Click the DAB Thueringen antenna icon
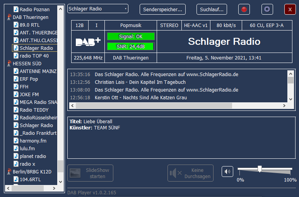 click(x=9, y=17)
